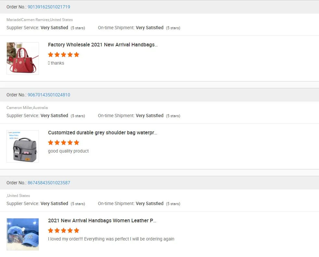Image resolution: width=319 pixels, height=257 pixels.
Task: Click the 'thanks' review comment
Action: [57, 63]
